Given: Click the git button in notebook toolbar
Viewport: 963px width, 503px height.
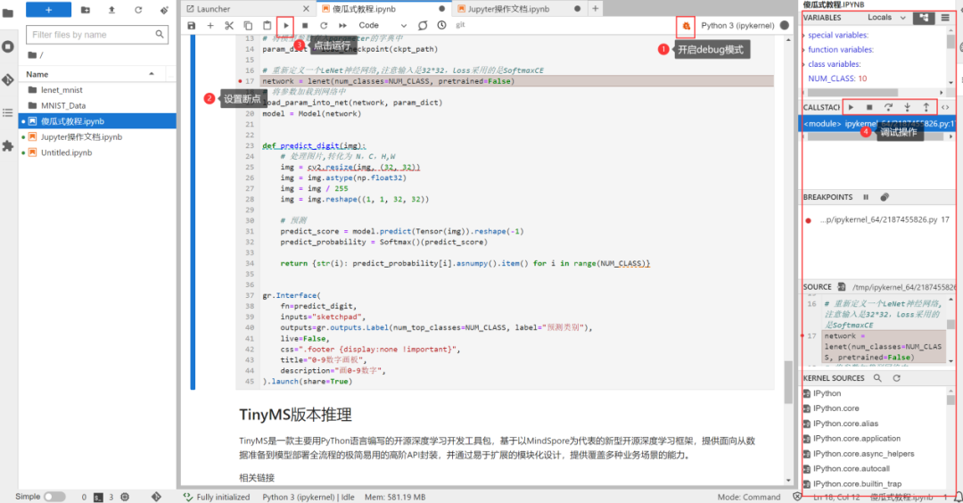Looking at the screenshot, I should pos(461,25).
